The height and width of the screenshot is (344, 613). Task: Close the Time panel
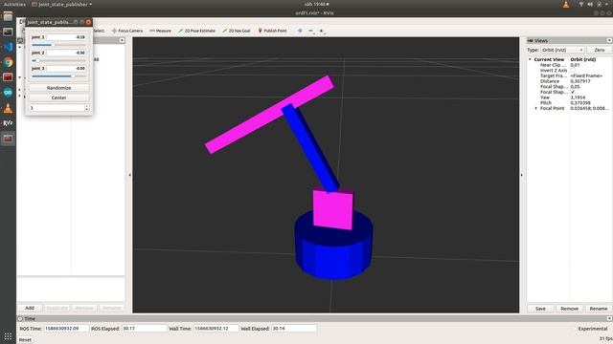609,318
